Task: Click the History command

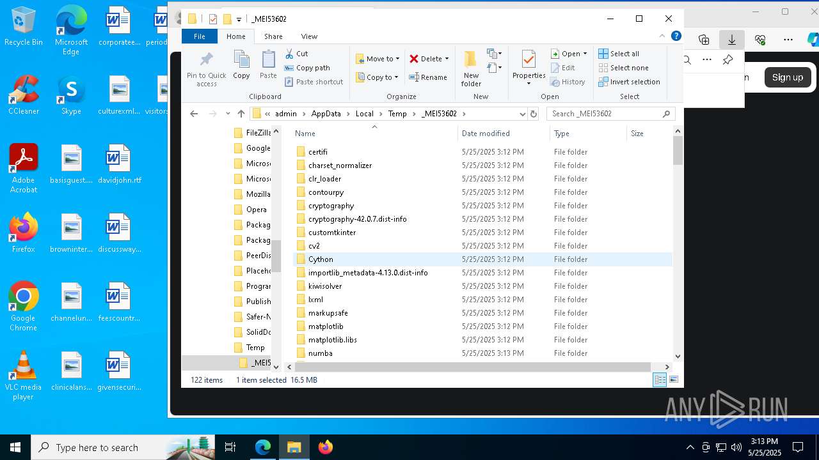Action: 568,82
